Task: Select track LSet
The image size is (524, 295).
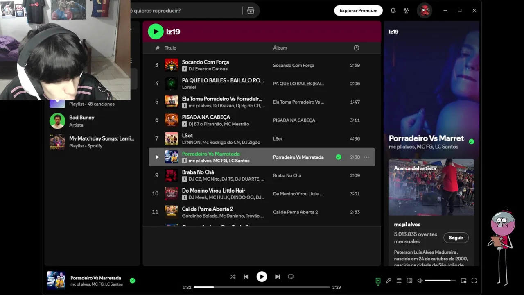Action: pos(187,135)
